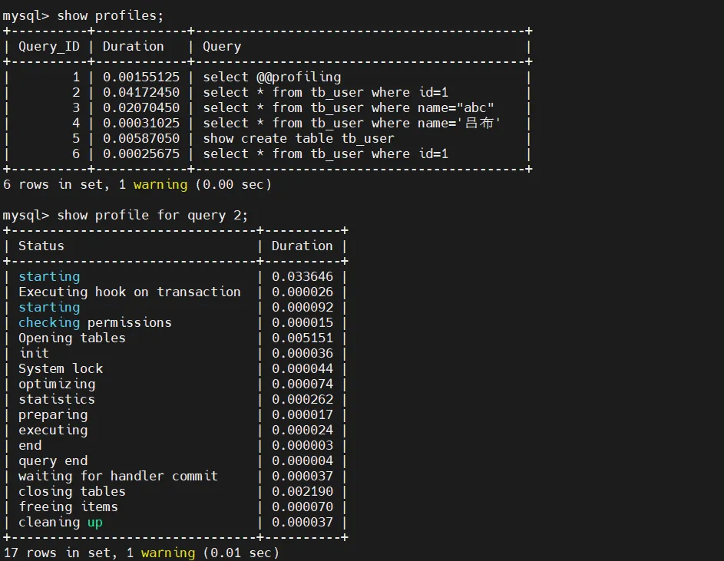The image size is (724, 561).
Task: Click the "Opening tables" status row
Action: pyautogui.click(x=72, y=338)
